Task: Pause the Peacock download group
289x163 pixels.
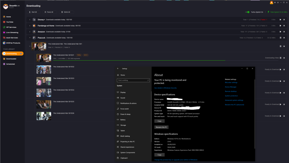Action: [x=280, y=38]
